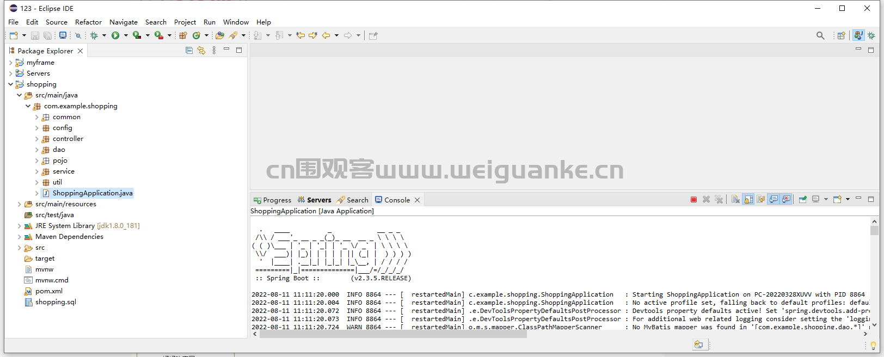The height and width of the screenshot is (357, 884).
Task: Switch to the Servers tab
Action: point(314,200)
